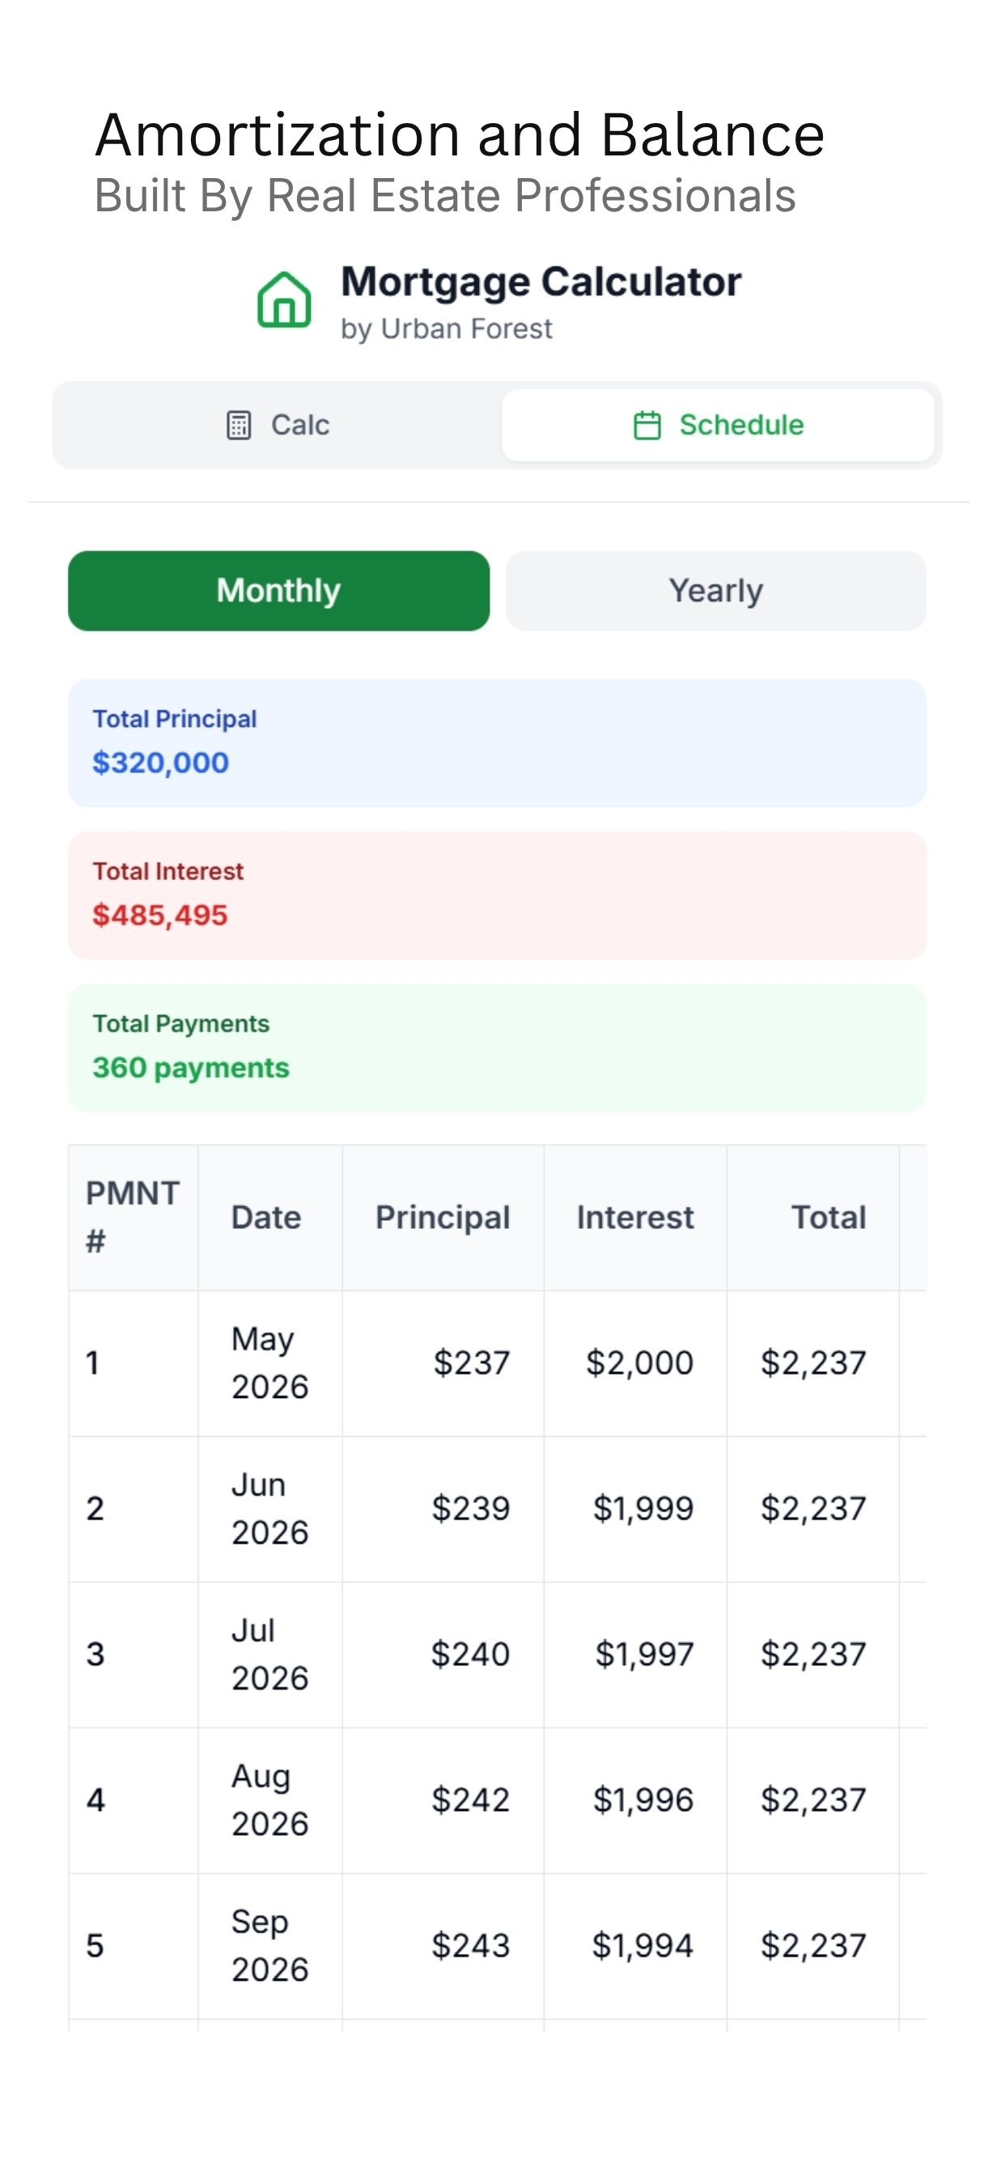The height and width of the screenshot is (2176, 1005).
Task: Click the $239 principal cell
Action: point(443,1510)
